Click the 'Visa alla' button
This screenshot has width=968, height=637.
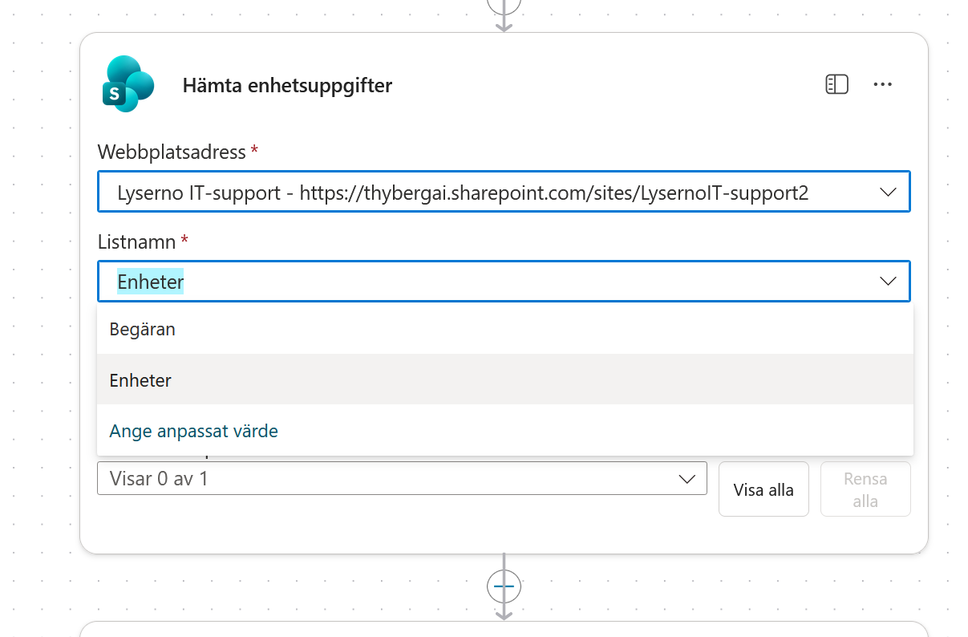pos(763,489)
